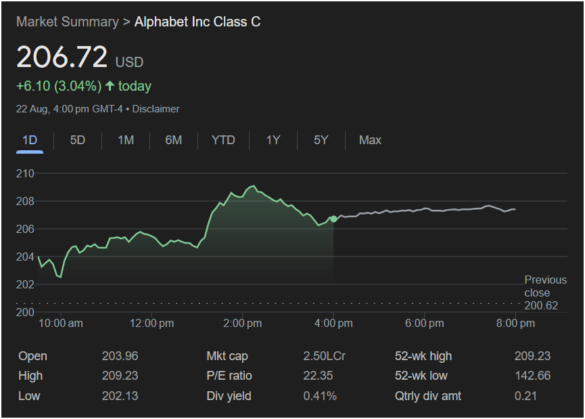Click the Previous close 200.62 label
Screen dimensions: 585x419
coord(545,293)
